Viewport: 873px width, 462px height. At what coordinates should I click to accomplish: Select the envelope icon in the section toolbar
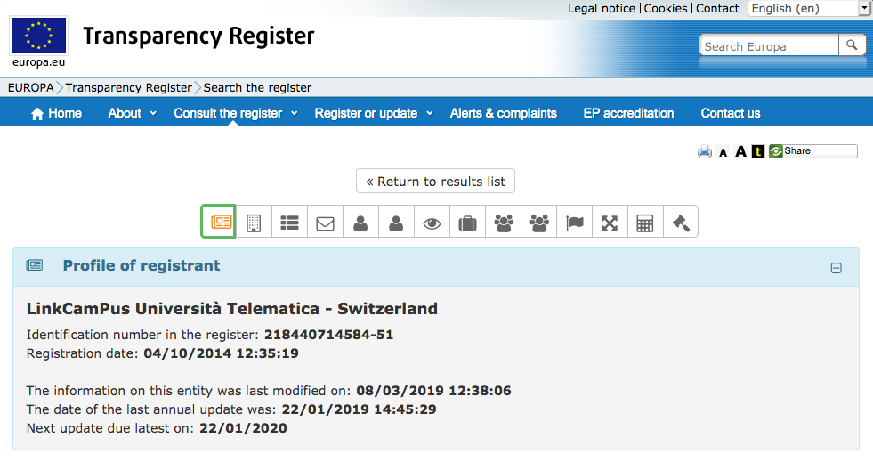click(325, 223)
